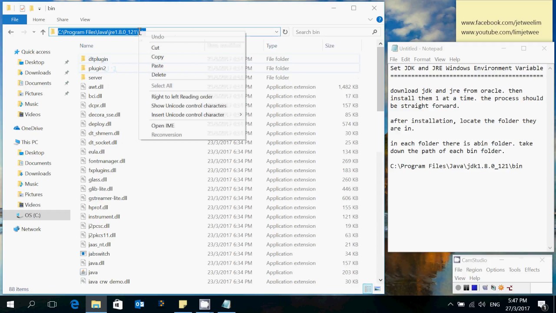
Task: Open Explorer Help question mark icon
Action: pyautogui.click(x=379, y=20)
